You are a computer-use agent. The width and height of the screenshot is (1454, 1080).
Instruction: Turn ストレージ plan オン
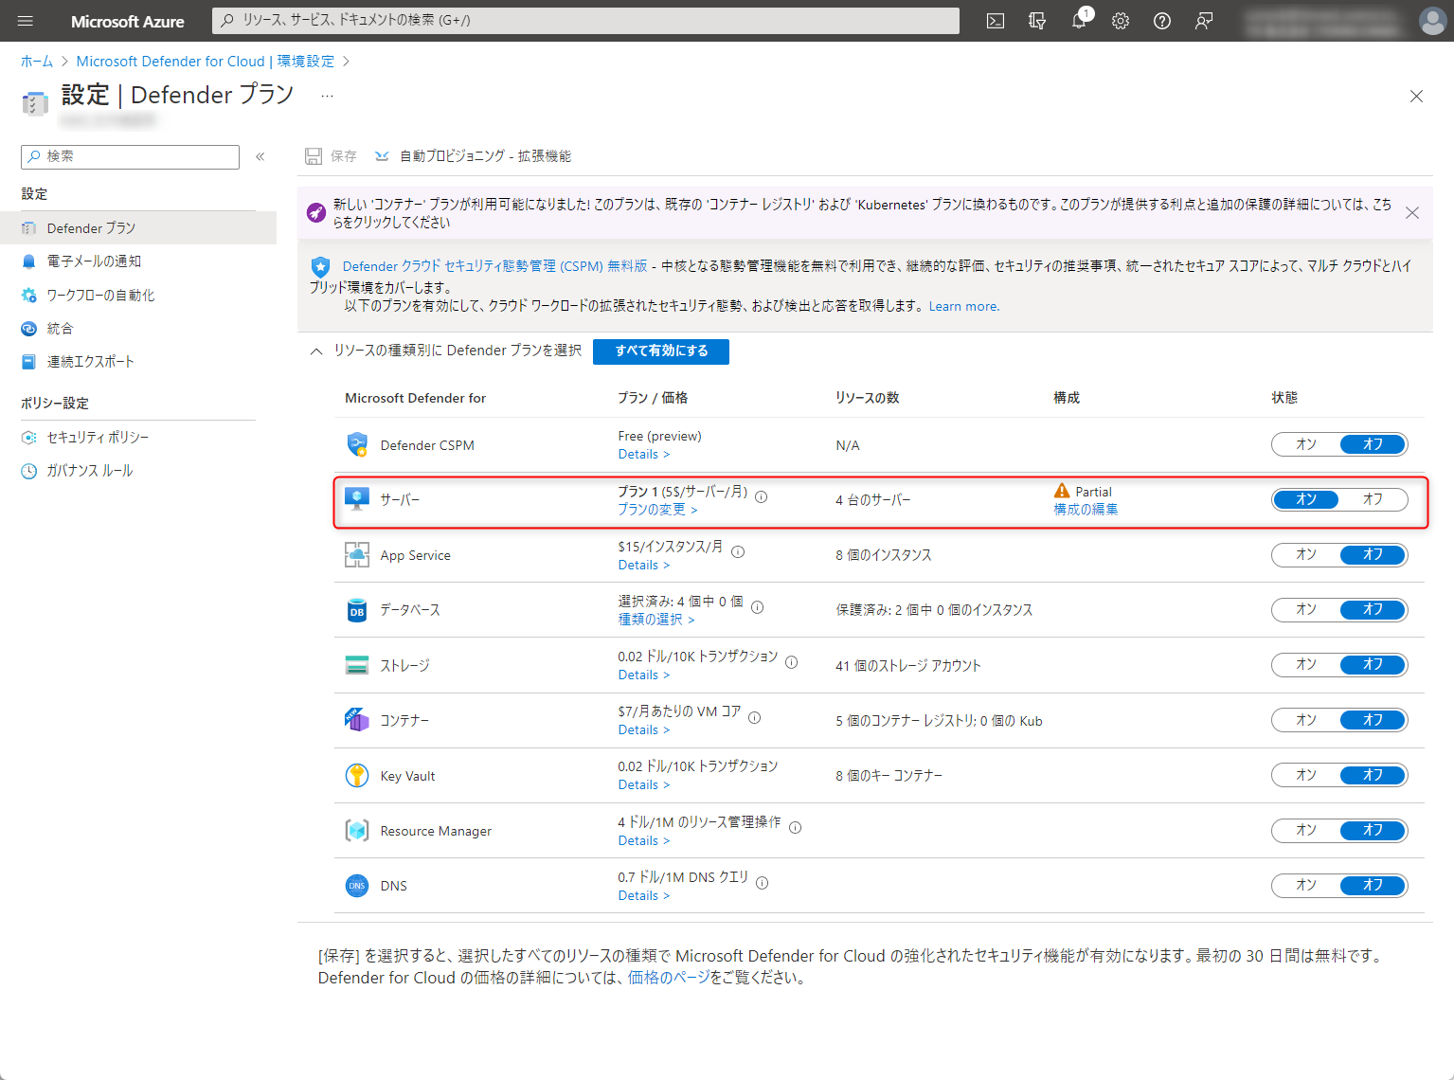(1306, 664)
